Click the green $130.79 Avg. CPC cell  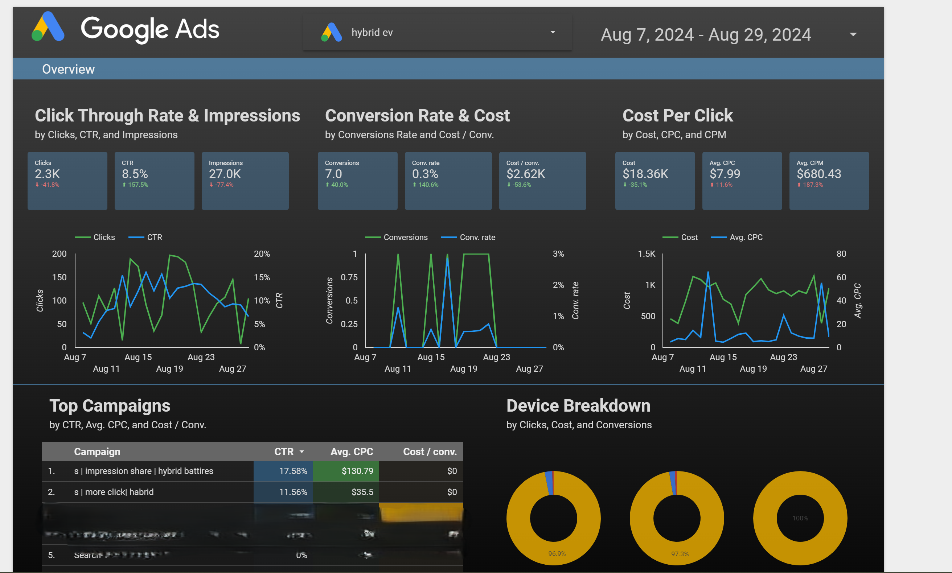pos(346,471)
